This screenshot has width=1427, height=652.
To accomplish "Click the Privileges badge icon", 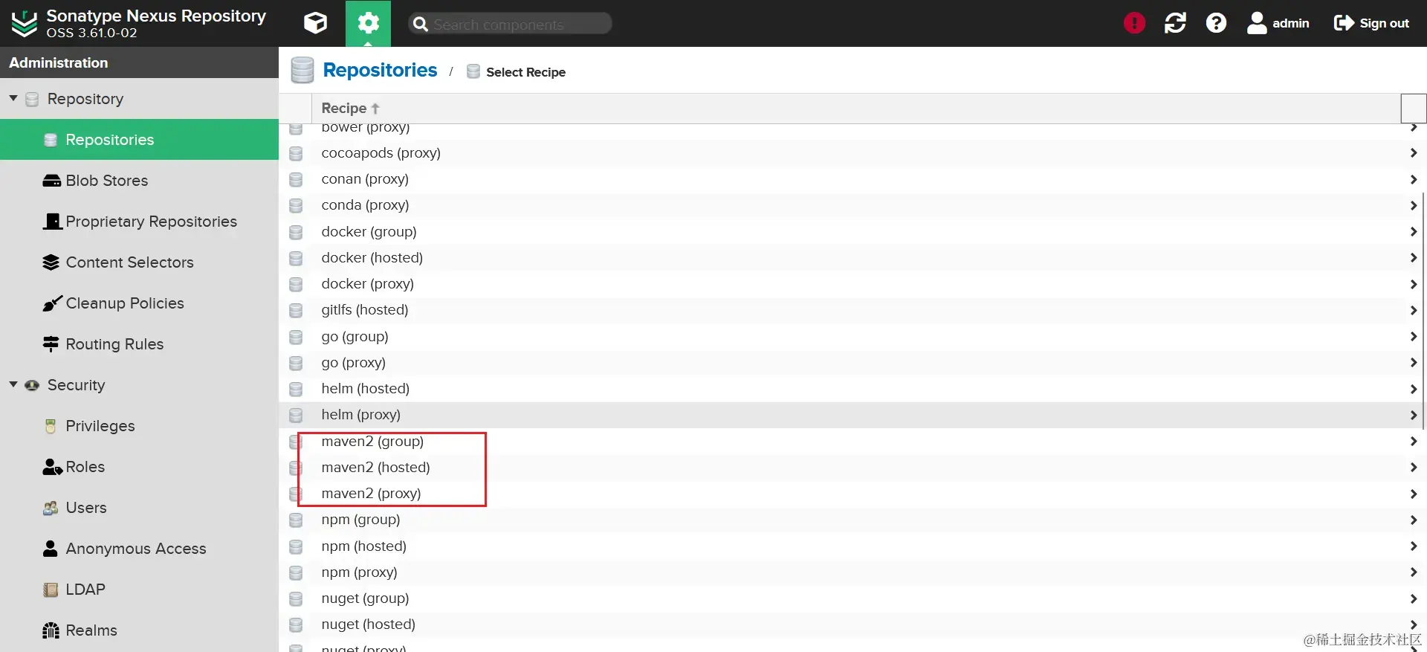I will pyautogui.click(x=51, y=426).
